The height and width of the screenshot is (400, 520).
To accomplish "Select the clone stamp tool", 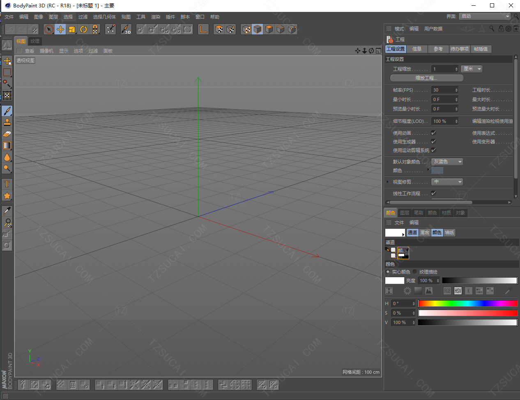I will tap(7, 122).
